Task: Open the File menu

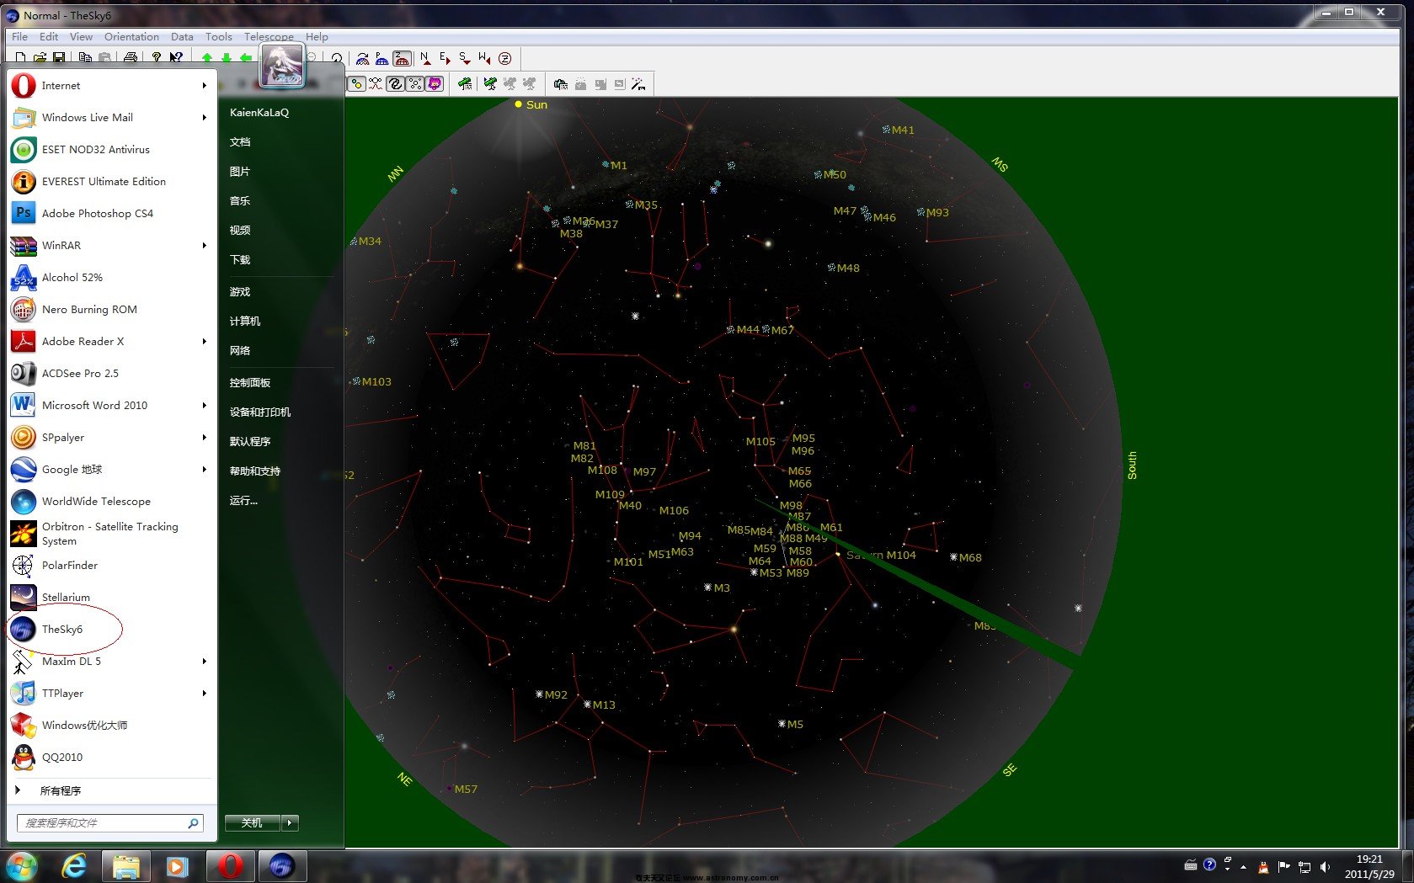Action: 19,36
